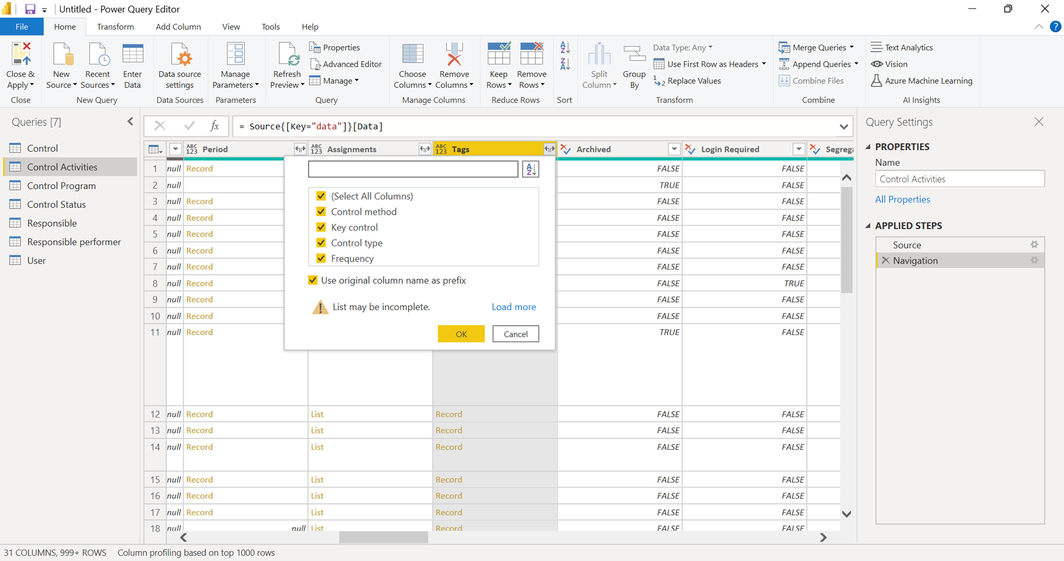Open Azure Machine Learning
This screenshot has height=561, width=1064.
pyautogui.click(x=921, y=81)
